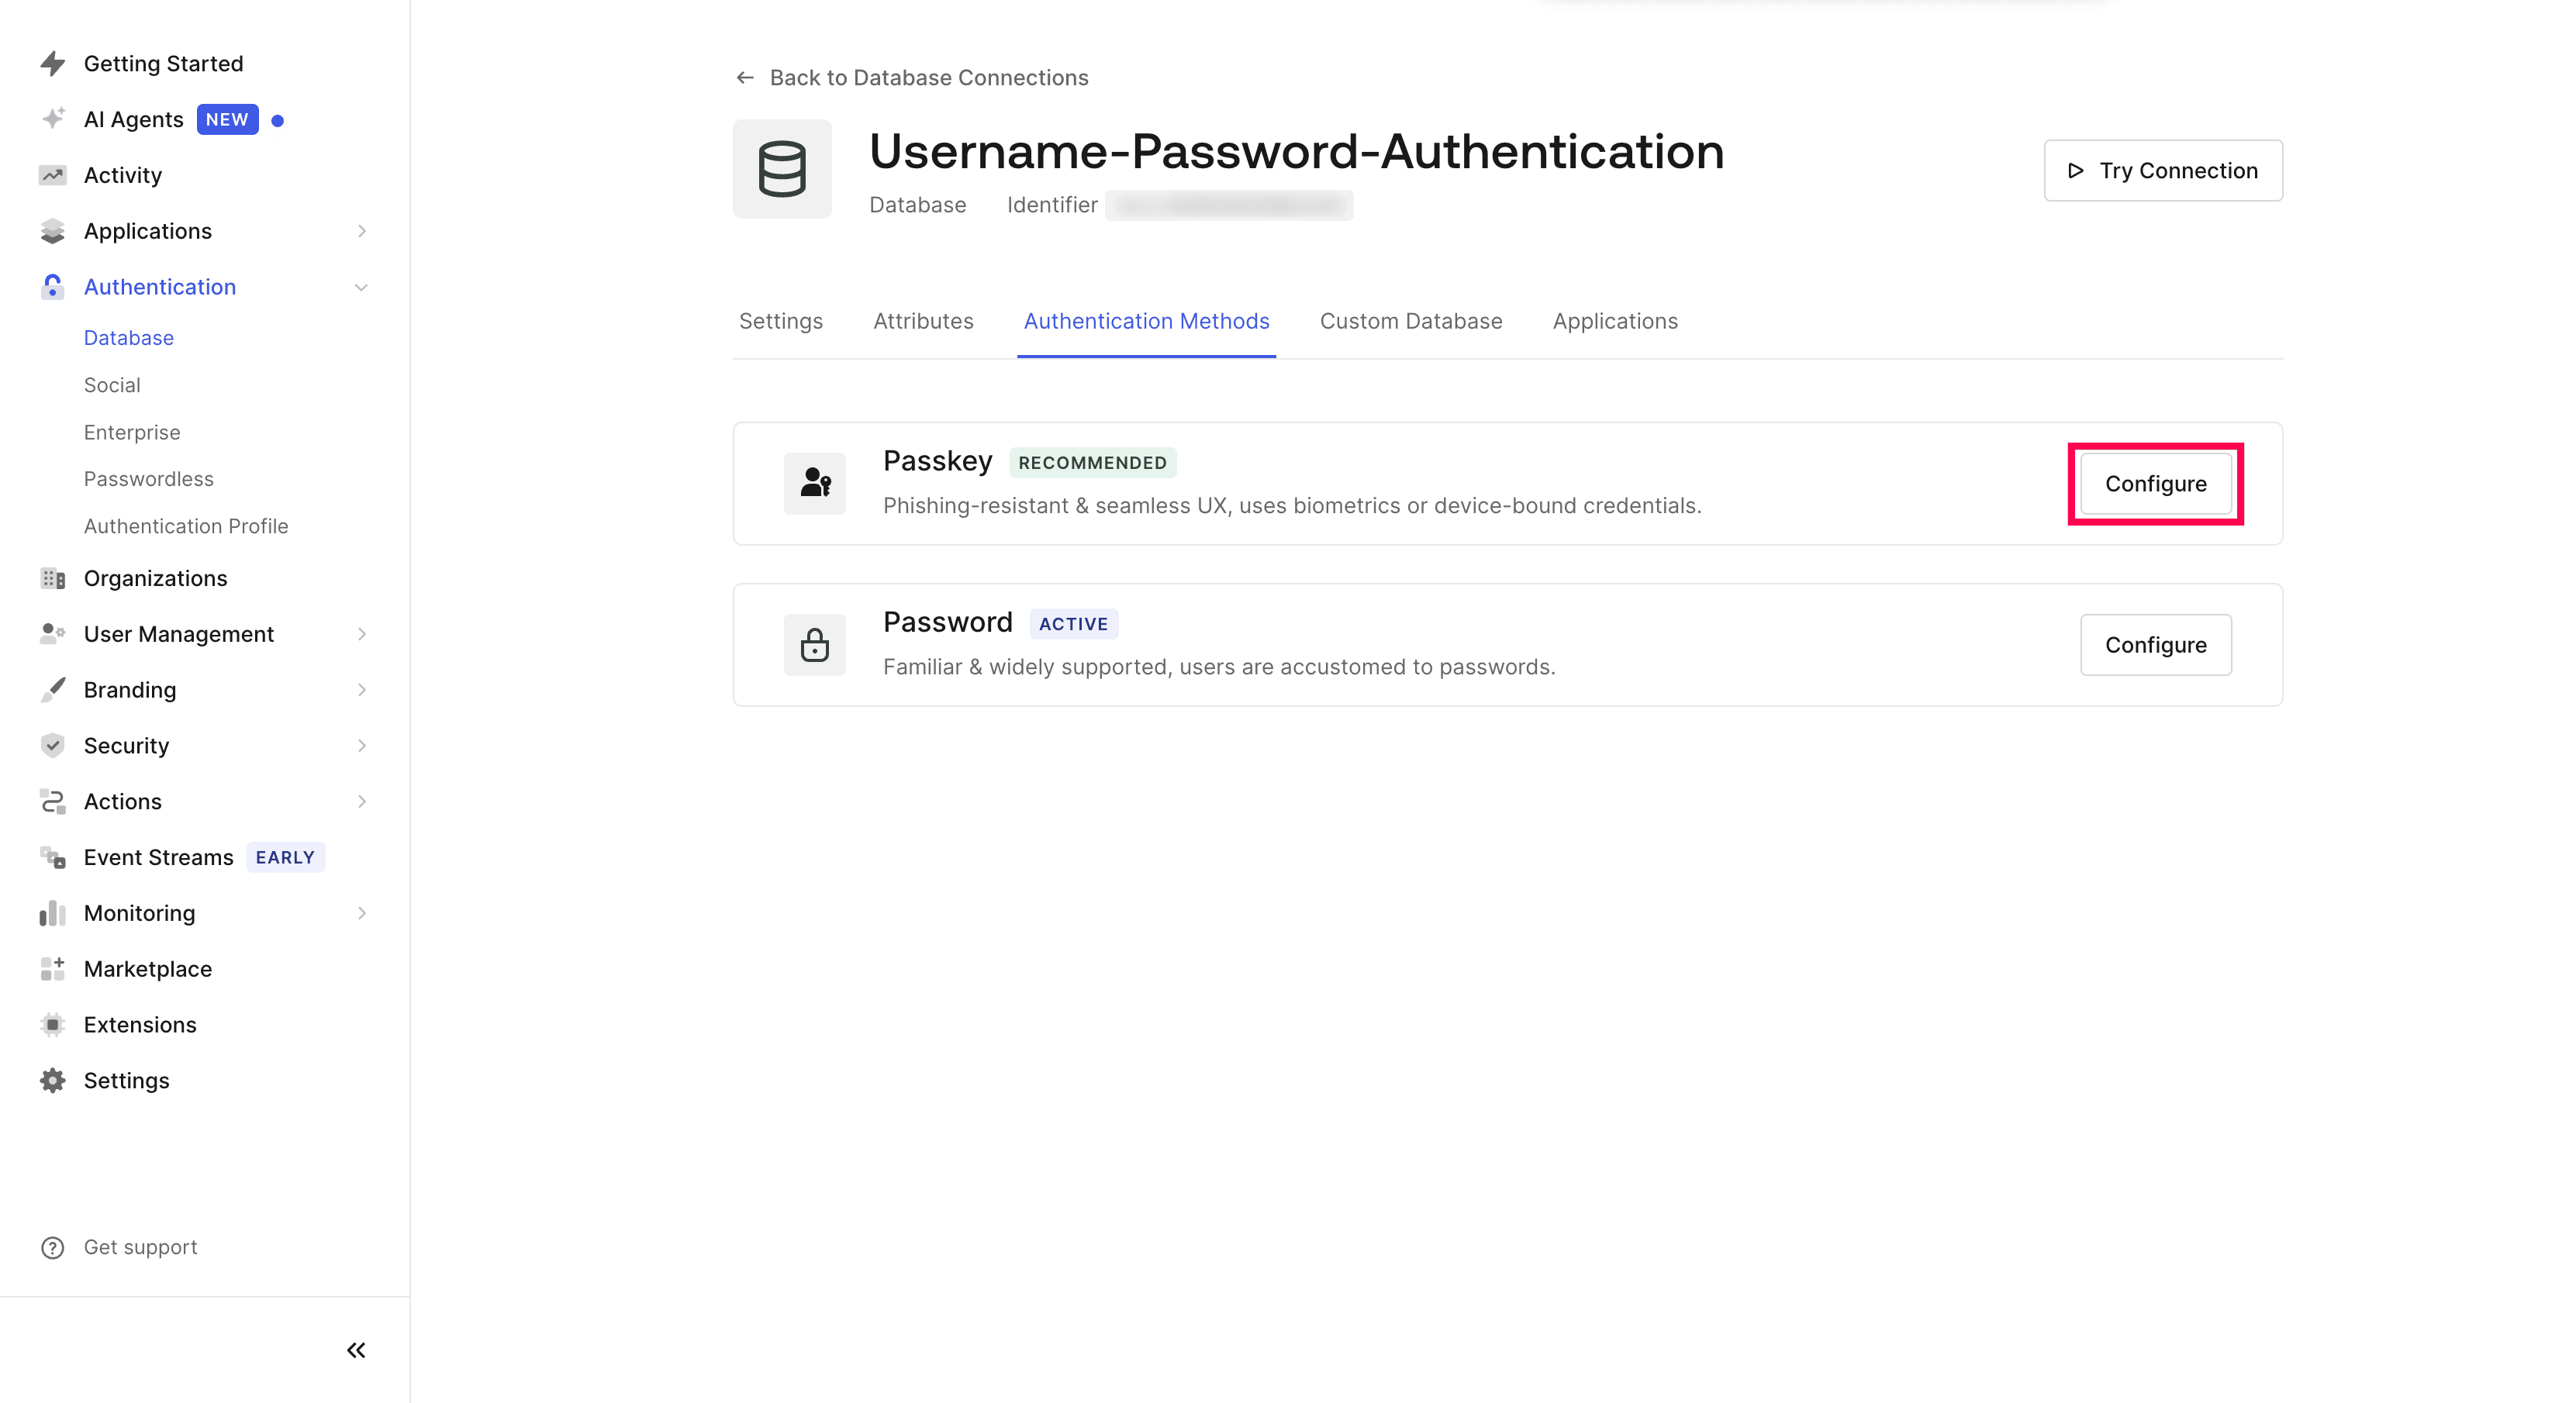Image resolution: width=2576 pixels, height=1403 pixels.
Task: Expand the Security section chevron
Action: [361, 746]
